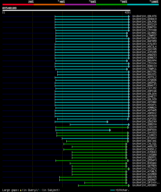
Task: Choose the UniRef100_B4FKK4 label
Action: [x=144, y=130]
